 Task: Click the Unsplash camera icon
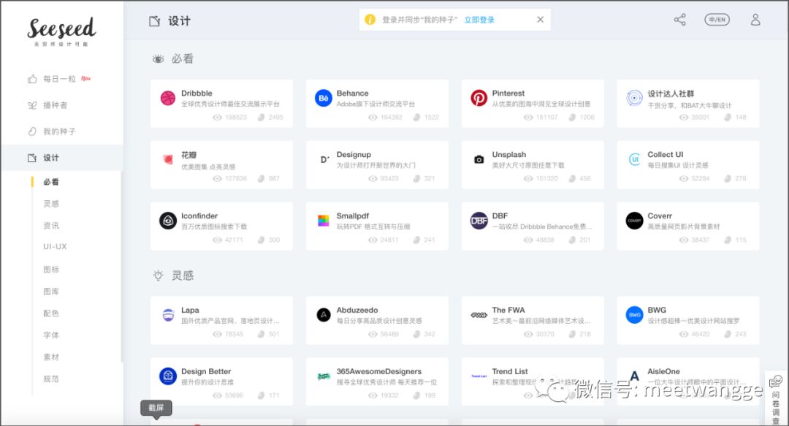pos(479,159)
